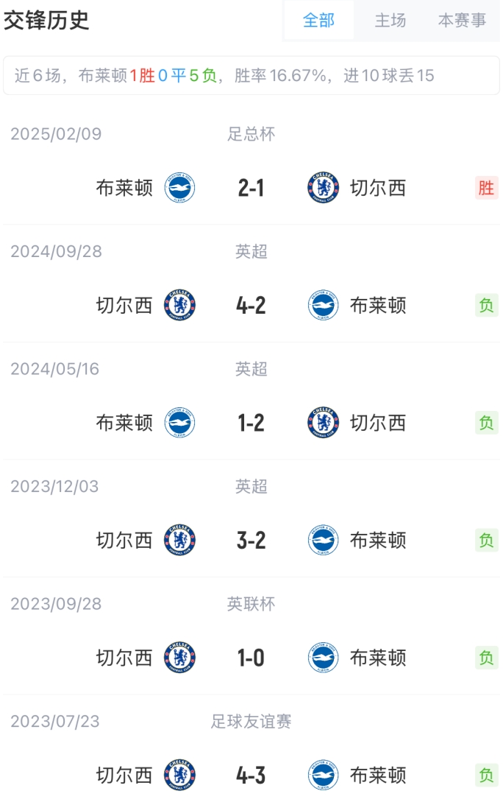Open the 2-1 score of FA Cup match
The height and width of the screenshot is (802, 503).
click(x=251, y=189)
